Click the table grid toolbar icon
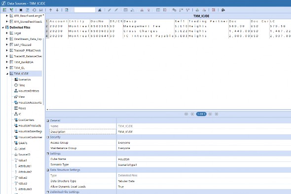The image size is (291, 194). (126, 10)
